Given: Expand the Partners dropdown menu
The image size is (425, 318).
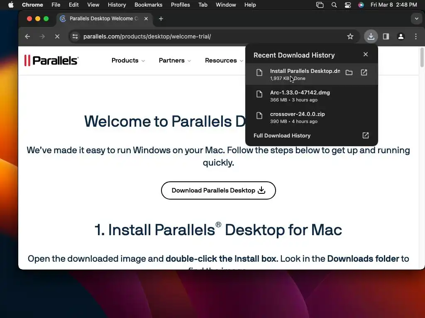Looking at the screenshot, I should pos(175,60).
